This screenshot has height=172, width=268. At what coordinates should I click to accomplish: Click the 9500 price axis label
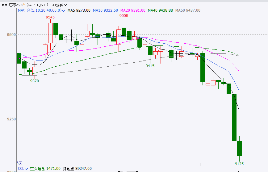(x=11, y=35)
